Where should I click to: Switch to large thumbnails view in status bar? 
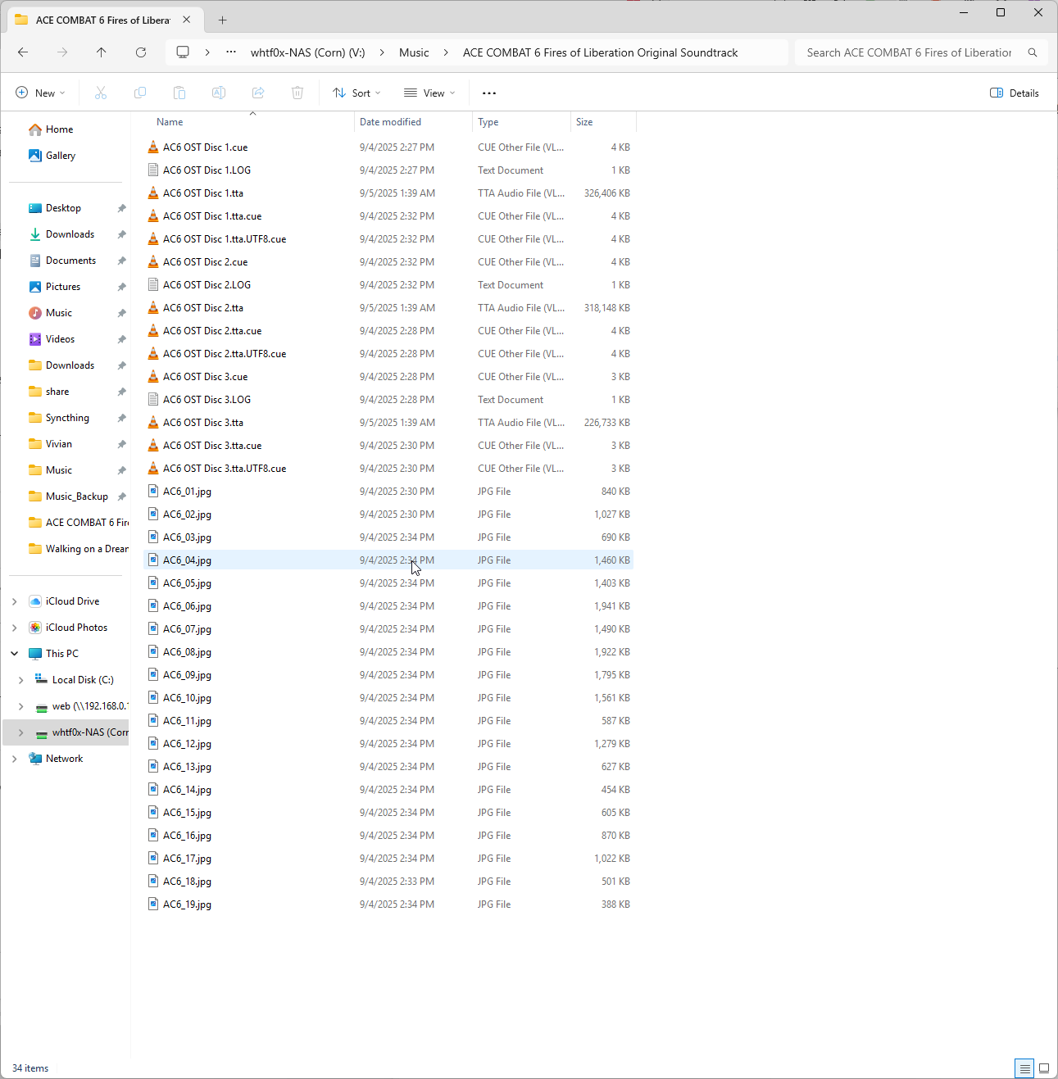[1044, 1068]
